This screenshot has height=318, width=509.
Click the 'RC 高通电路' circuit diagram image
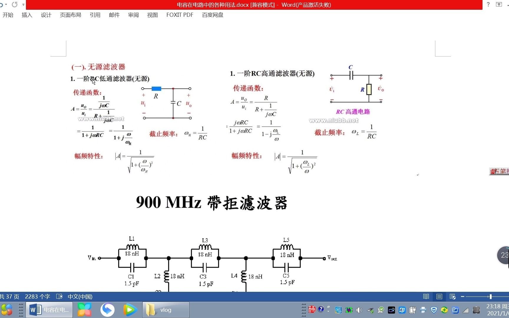pyautogui.click(x=356, y=90)
